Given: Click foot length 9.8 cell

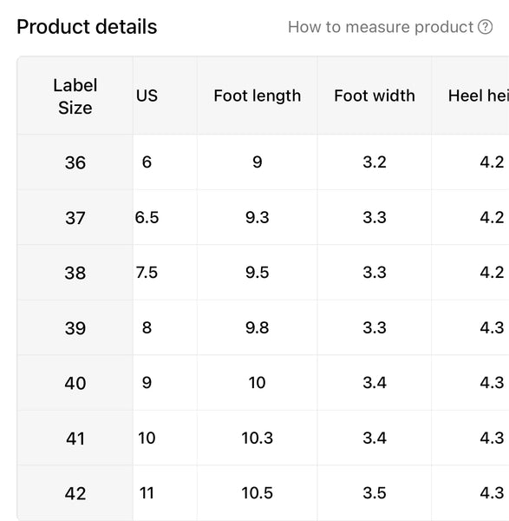Looking at the screenshot, I should 258,328.
